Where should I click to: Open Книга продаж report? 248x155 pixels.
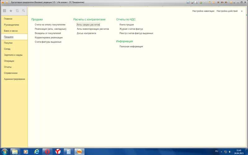pos(127,24)
